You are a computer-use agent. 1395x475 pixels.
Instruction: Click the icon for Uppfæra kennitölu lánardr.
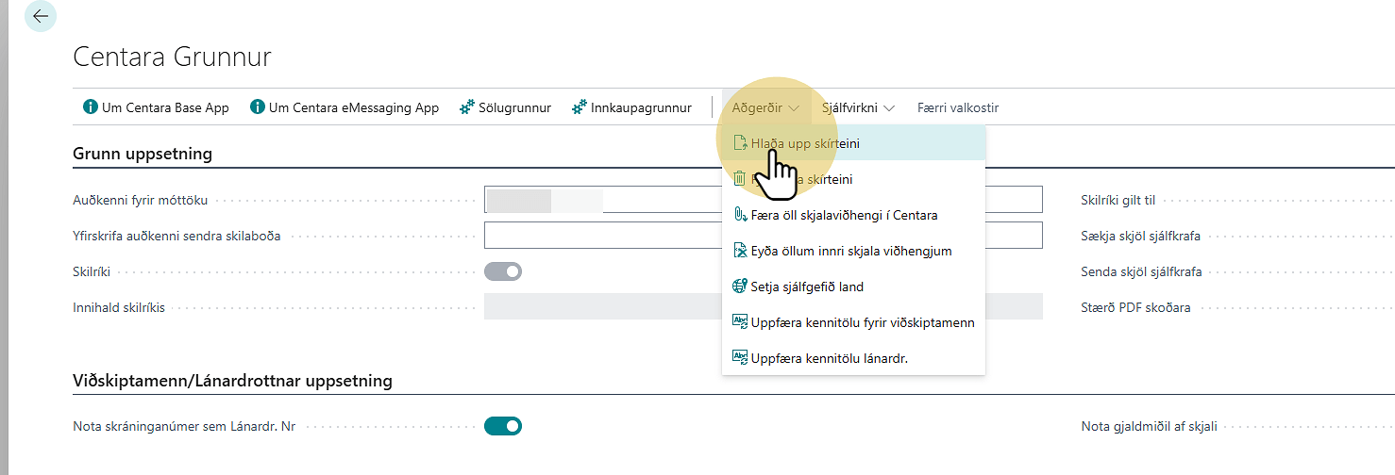tap(740, 358)
